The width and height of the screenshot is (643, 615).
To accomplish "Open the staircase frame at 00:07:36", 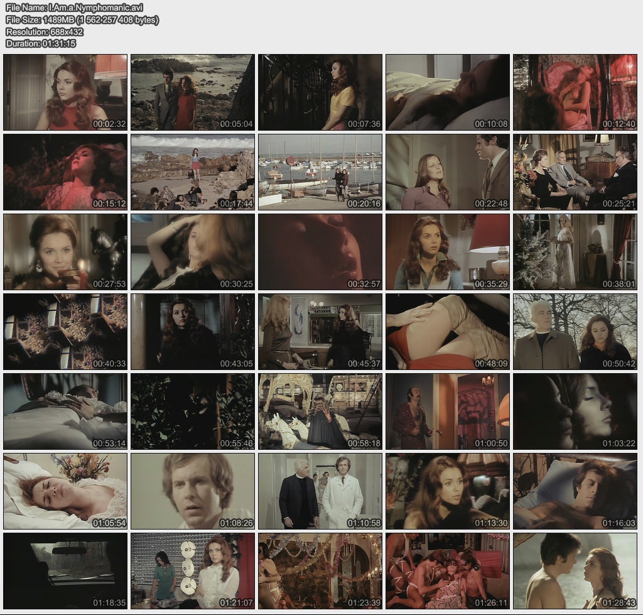I will (320, 92).
